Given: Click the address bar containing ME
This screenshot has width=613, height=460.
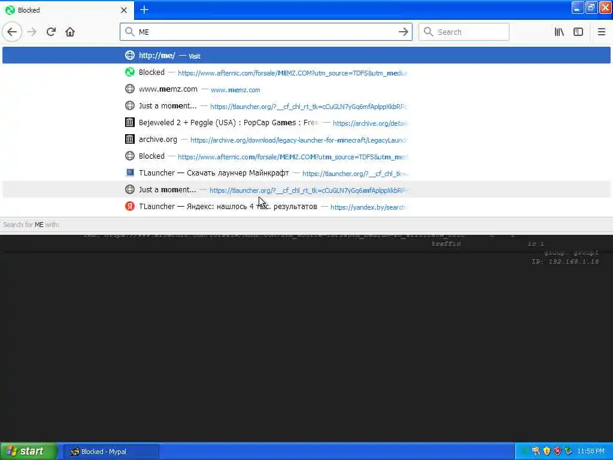Looking at the screenshot, I should [x=266, y=32].
